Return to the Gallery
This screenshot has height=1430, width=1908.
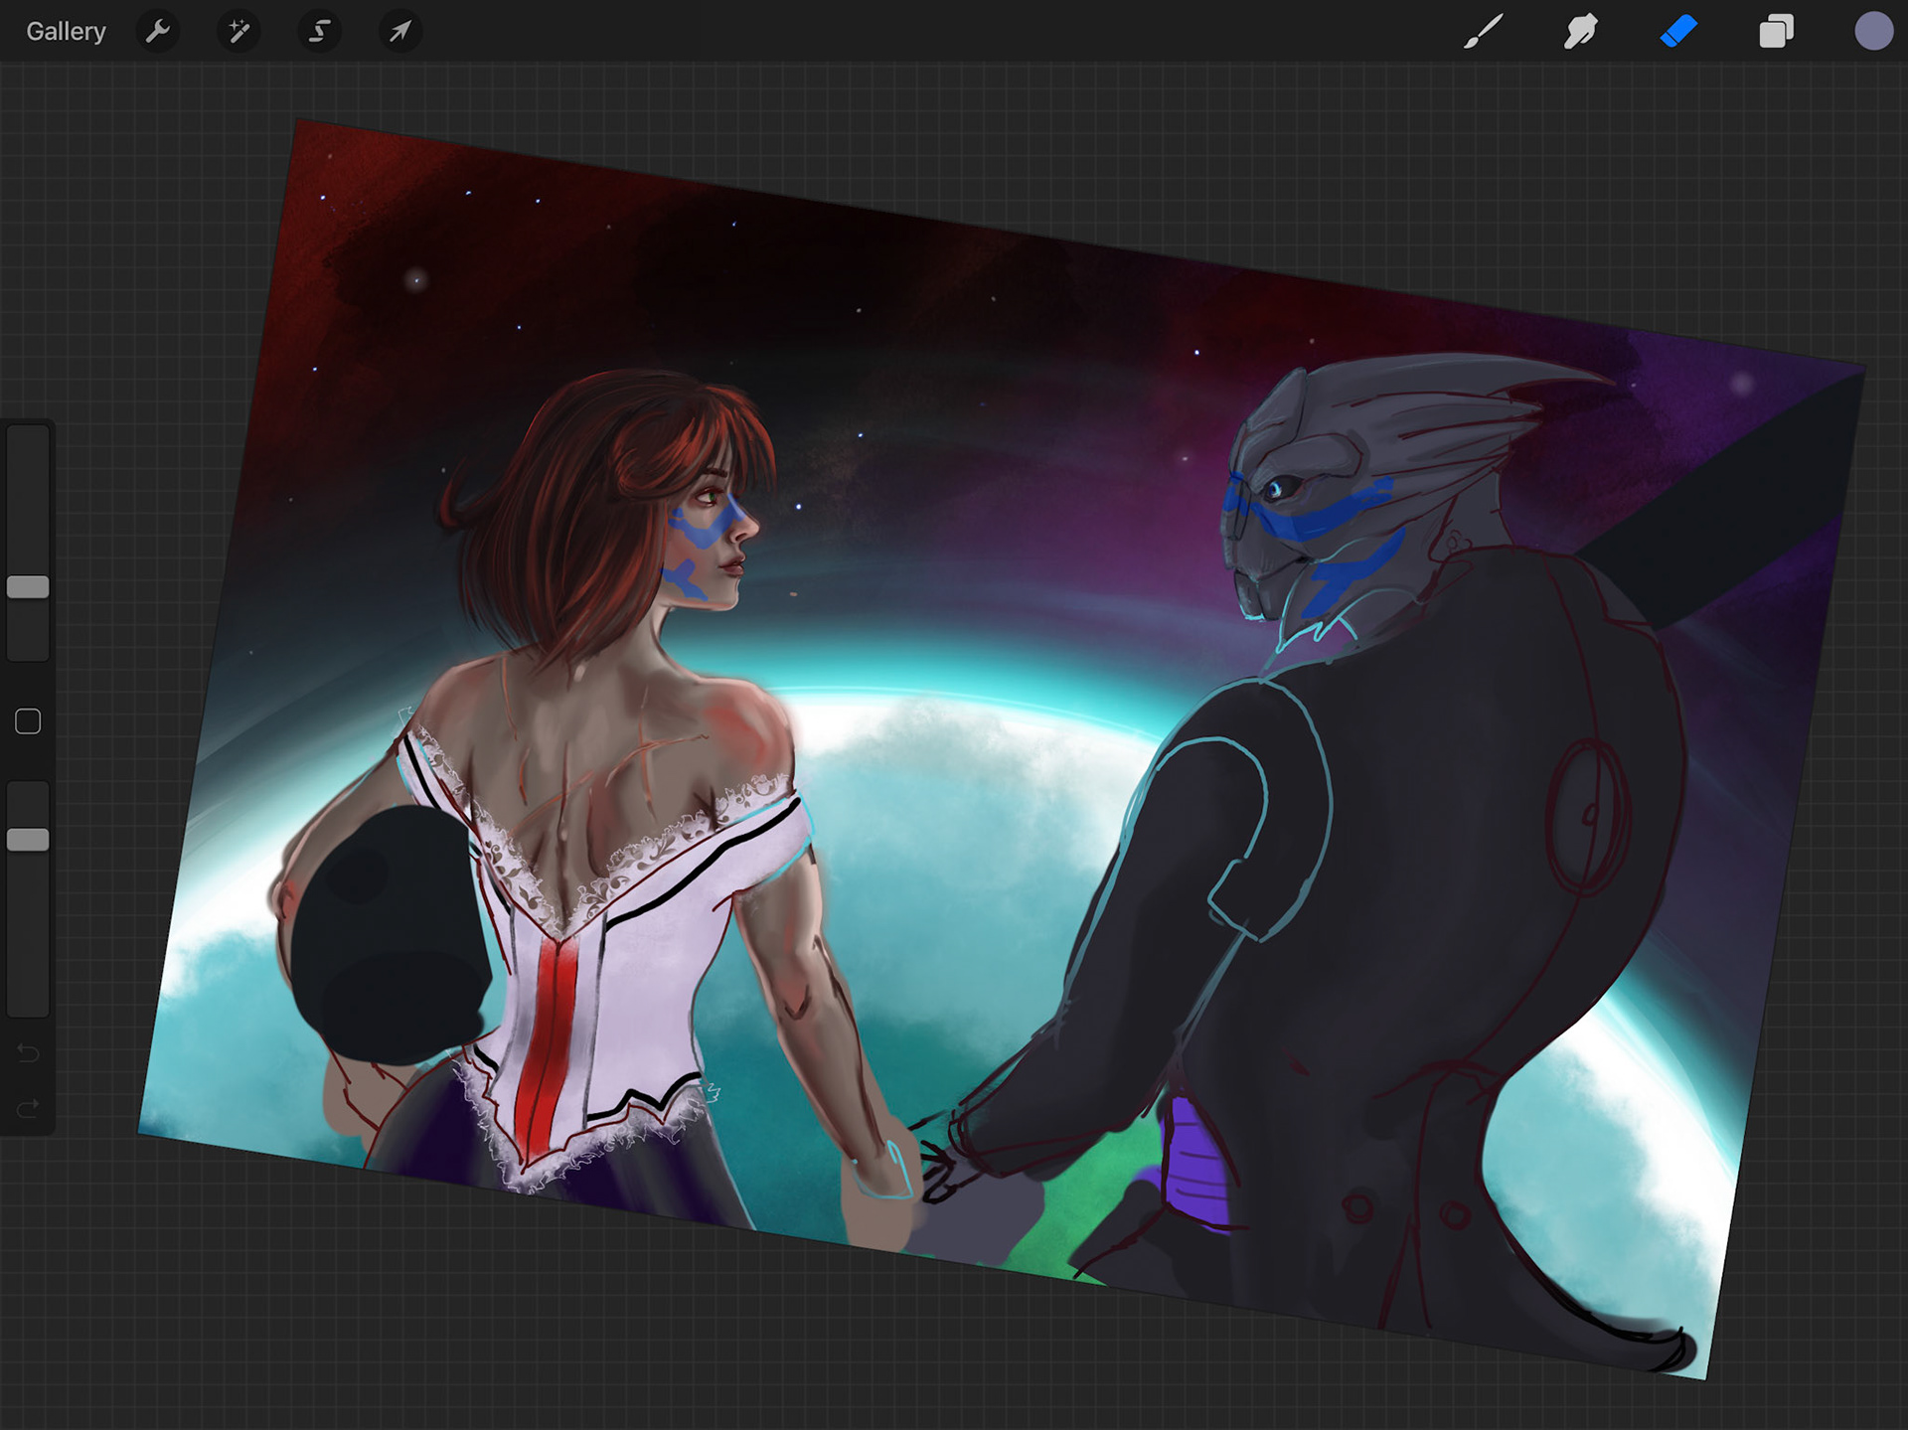tap(66, 32)
